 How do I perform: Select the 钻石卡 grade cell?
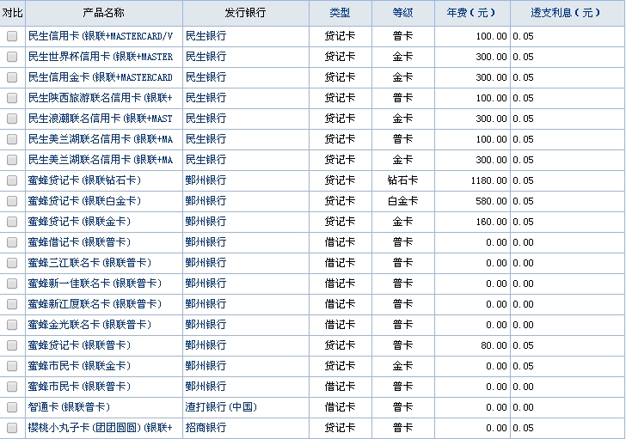[402, 180]
